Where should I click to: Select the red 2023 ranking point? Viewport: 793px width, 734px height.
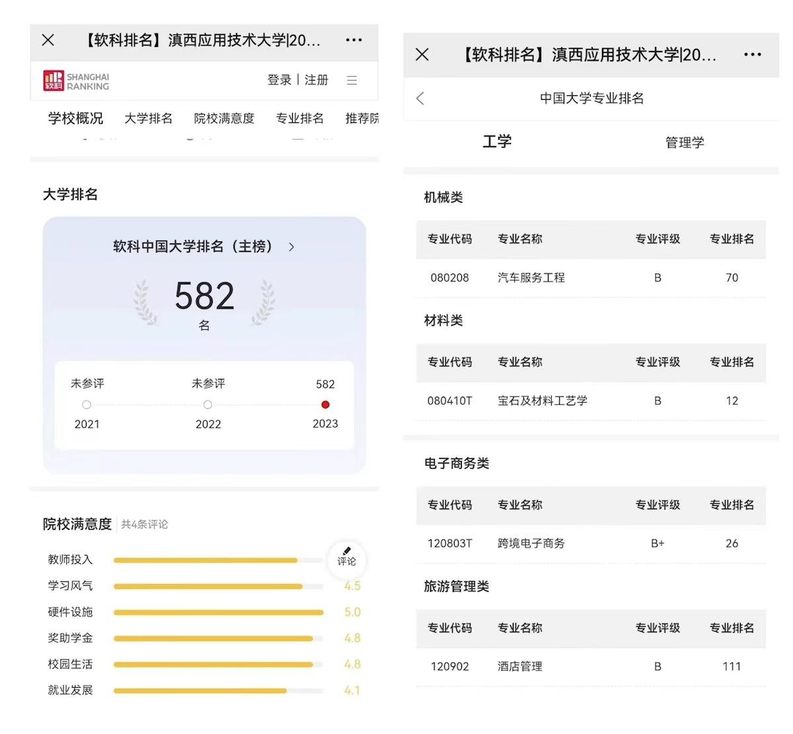325,405
